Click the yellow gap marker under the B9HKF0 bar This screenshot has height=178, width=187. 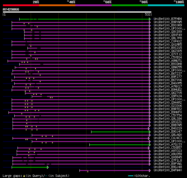[x=22, y=114]
